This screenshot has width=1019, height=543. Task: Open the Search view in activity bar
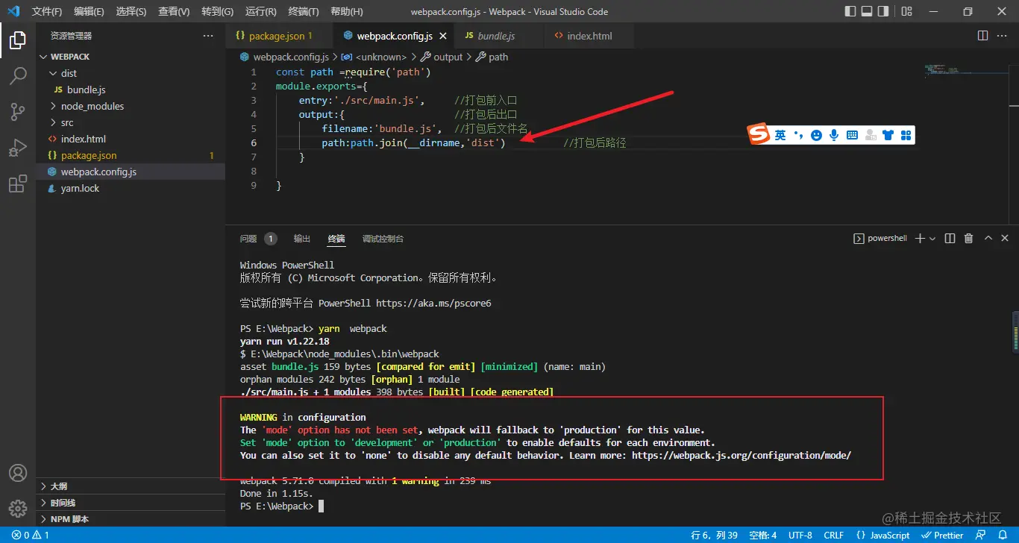[x=18, y=76]
